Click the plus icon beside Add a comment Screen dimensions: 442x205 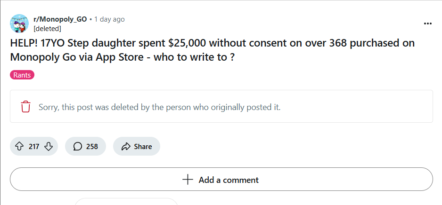click(x=188, y=180)
